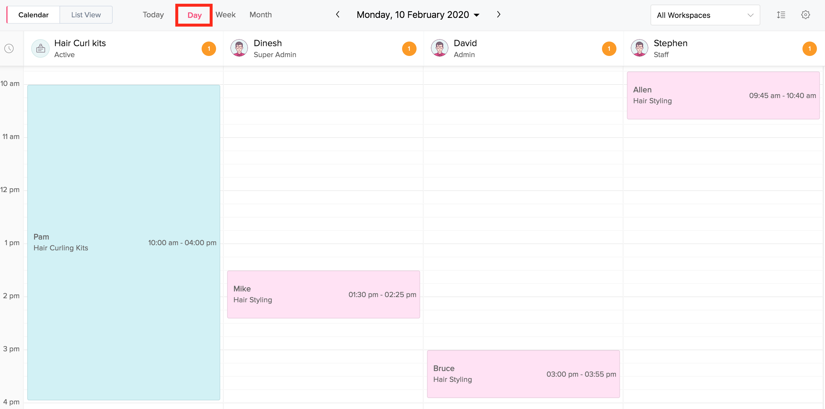Screen dimensions: 825x409
Task: Open the All Workspaces dropdown
Action: (x=705, y=15)
